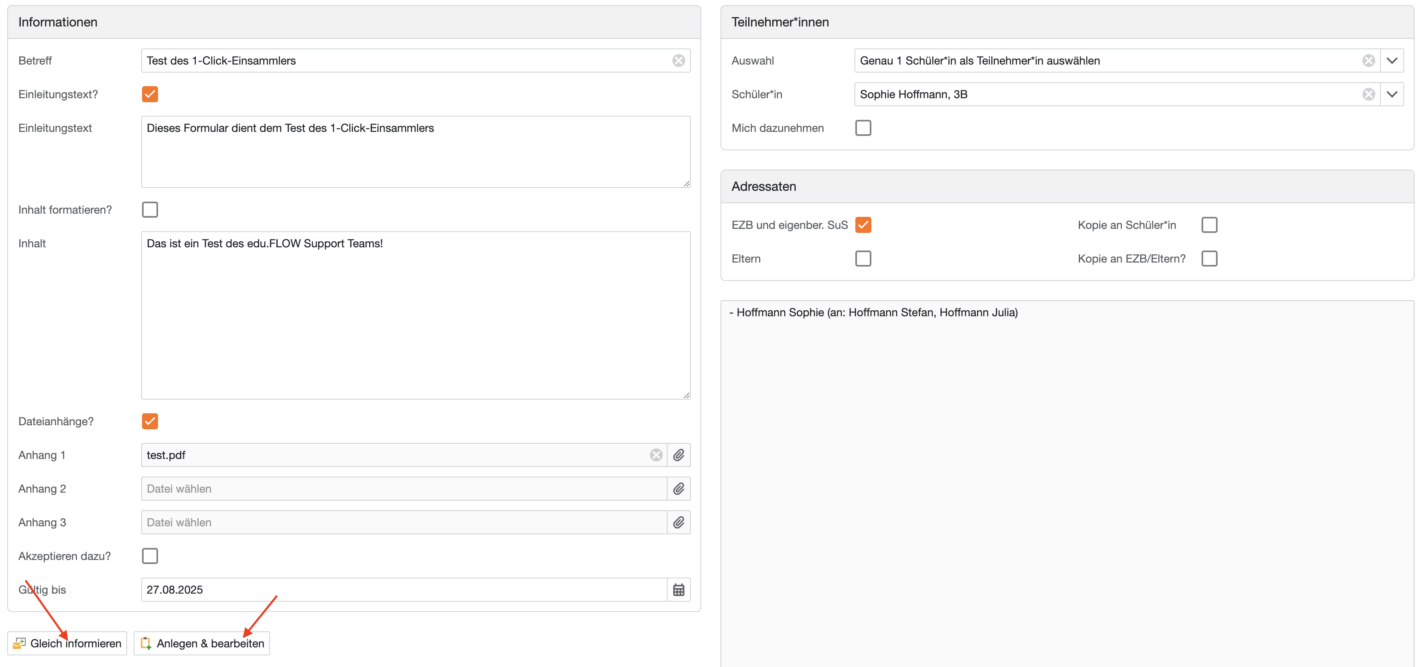Click the paperclip icon for Anhang 1

(678, 455)
